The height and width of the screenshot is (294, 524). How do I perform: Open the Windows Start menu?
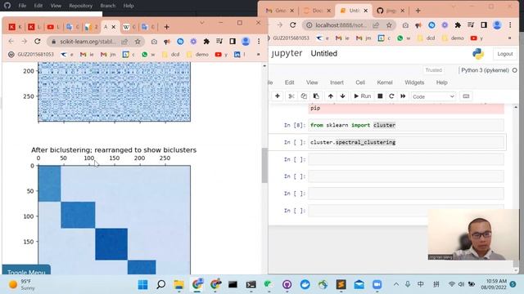(142, 284)
